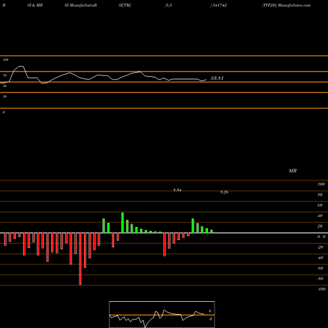Click the 40 label on MR axis
The height and width of the screenshot is (328, 328).
pyautogui.click(x=320, y=216)
